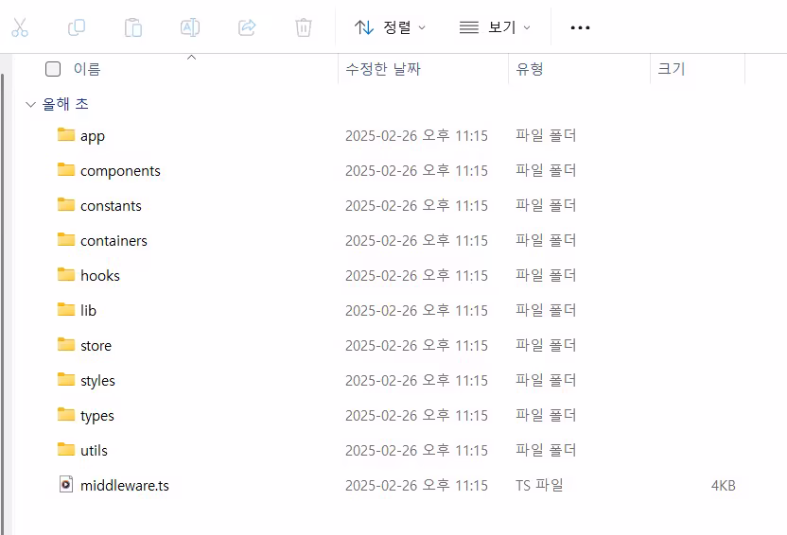
Task: Open the three-dot more options menu
Action: pyautogui.click(x=580, y=27)
